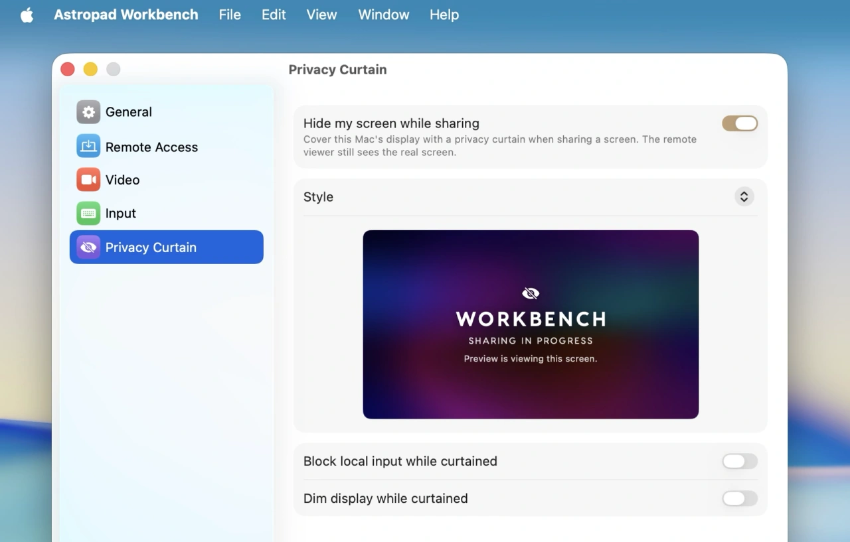Click the crossed-eye icon in the curtain preview
This screenshot has height=542, width=850.
click(x=531, y=293)
